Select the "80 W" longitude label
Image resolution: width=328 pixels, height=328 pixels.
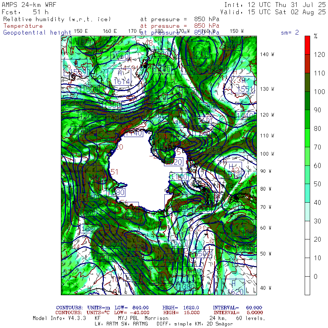point(266,189)
